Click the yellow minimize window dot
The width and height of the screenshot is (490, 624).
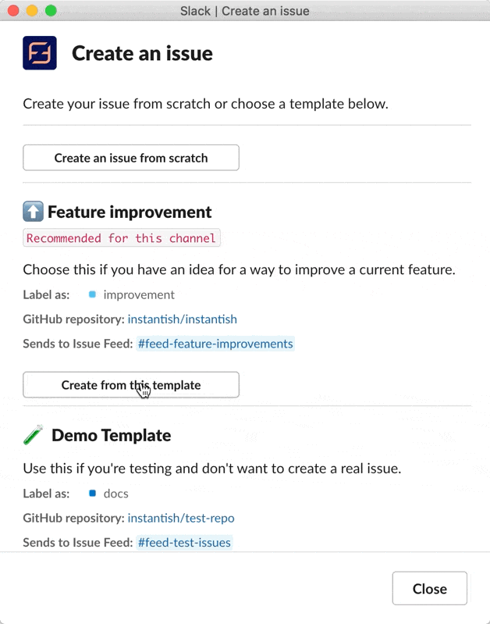click(32, 11)
